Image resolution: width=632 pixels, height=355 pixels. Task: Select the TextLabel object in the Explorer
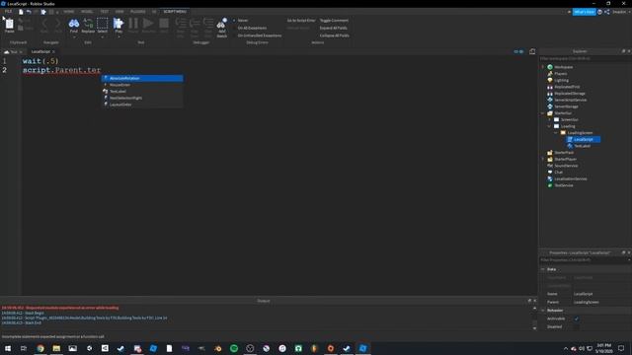(x=582, y=146)
